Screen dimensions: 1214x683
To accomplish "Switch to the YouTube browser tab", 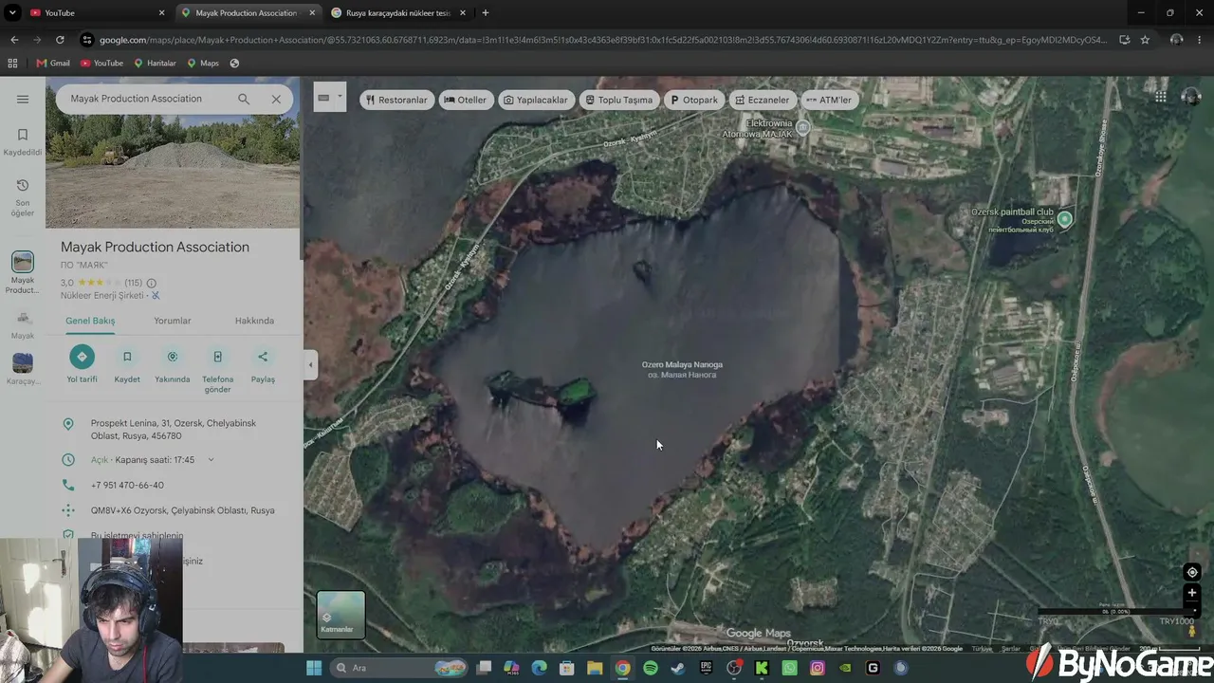I will click(x=99, y=13).
